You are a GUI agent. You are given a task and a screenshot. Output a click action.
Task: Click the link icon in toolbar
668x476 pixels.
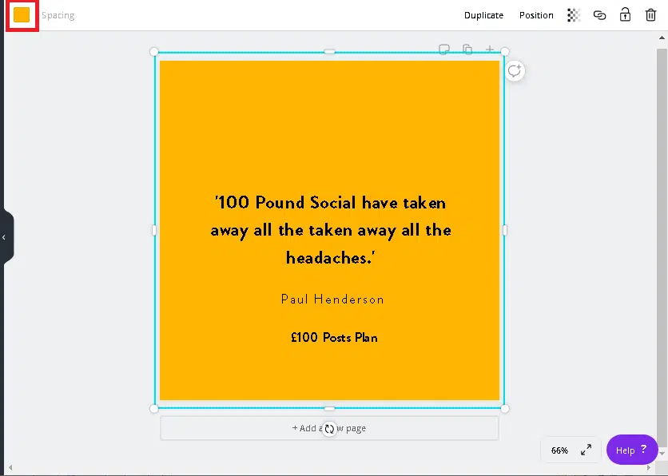point(599,15)
